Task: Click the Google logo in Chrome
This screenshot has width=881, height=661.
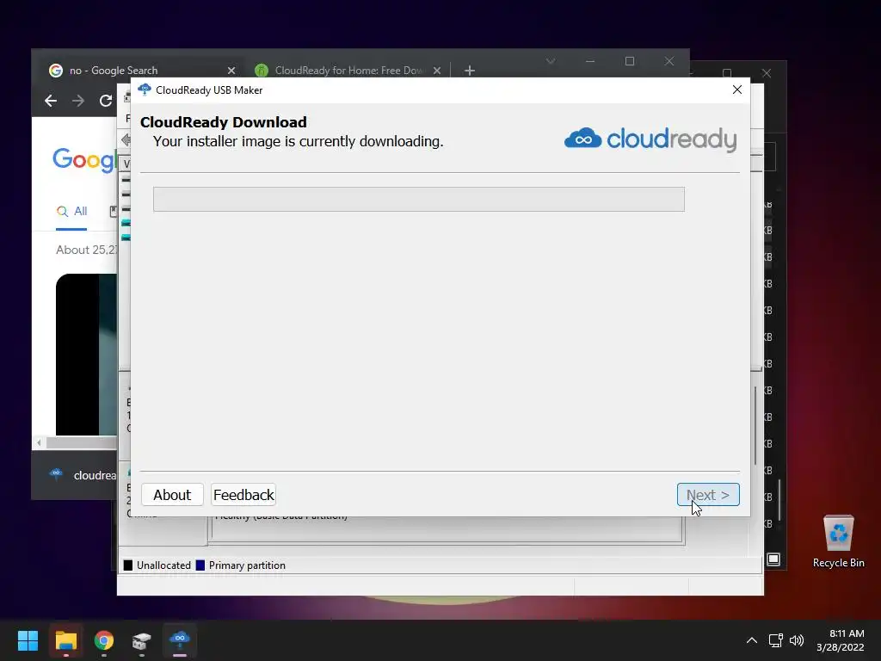Action: point(84,160)
